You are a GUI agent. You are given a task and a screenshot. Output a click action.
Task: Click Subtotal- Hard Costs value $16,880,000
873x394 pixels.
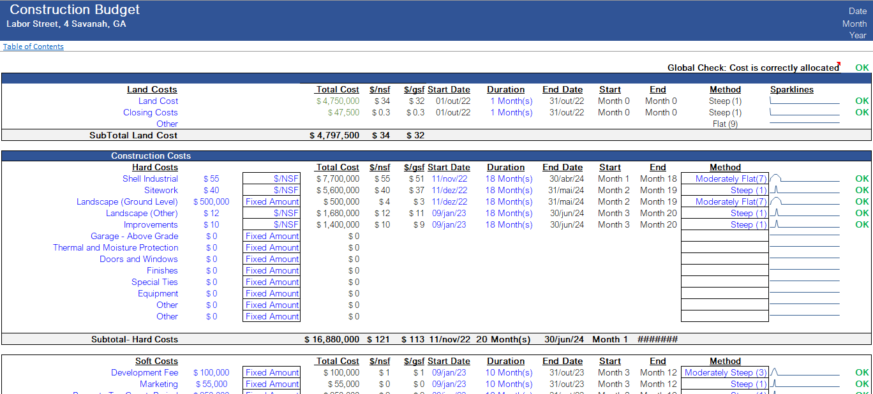(332, 340)
